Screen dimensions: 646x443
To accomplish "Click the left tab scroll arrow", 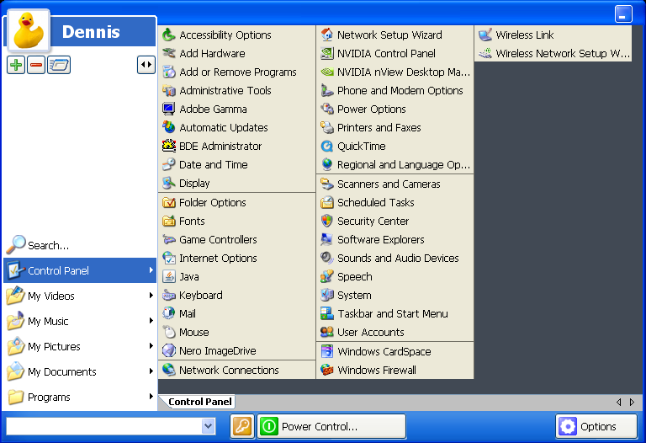I will pos(619,402).
